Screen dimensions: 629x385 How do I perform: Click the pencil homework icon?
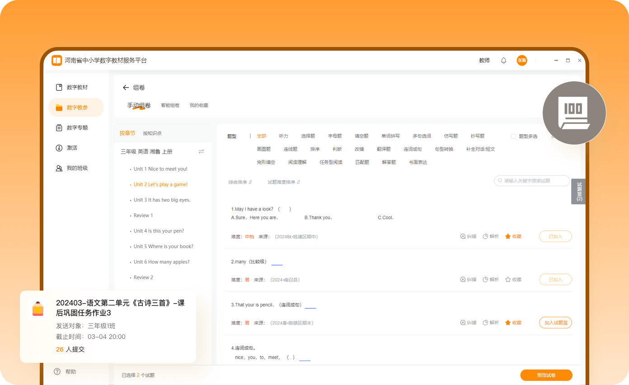tap(38, 309)
